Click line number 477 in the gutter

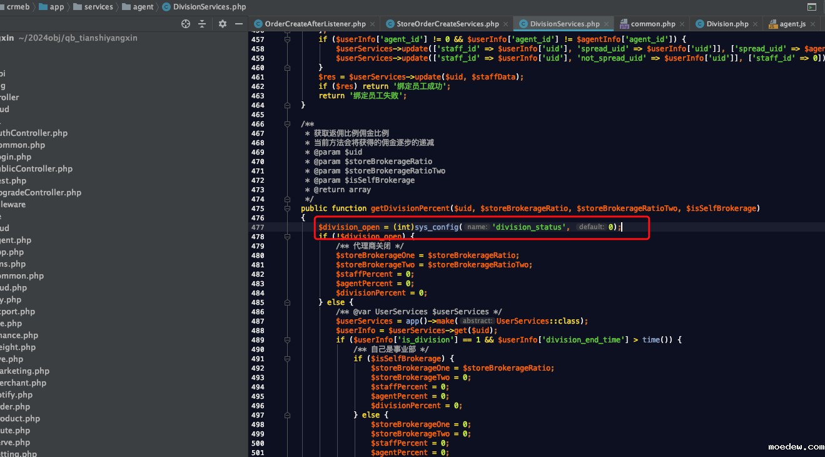257,227
